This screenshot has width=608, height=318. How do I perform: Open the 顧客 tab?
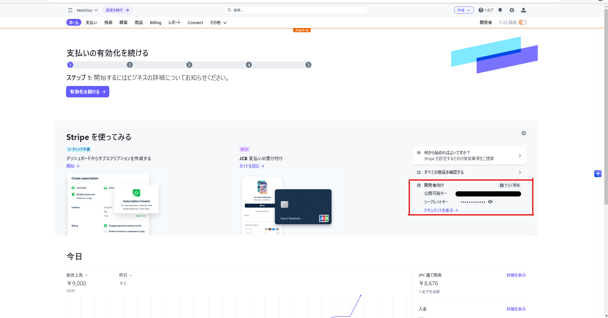(124, 22)
